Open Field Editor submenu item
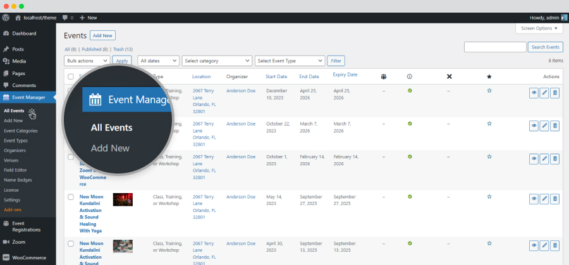This screenshot has height=265, width=569. pyautogui.click(x=15, y=170)
